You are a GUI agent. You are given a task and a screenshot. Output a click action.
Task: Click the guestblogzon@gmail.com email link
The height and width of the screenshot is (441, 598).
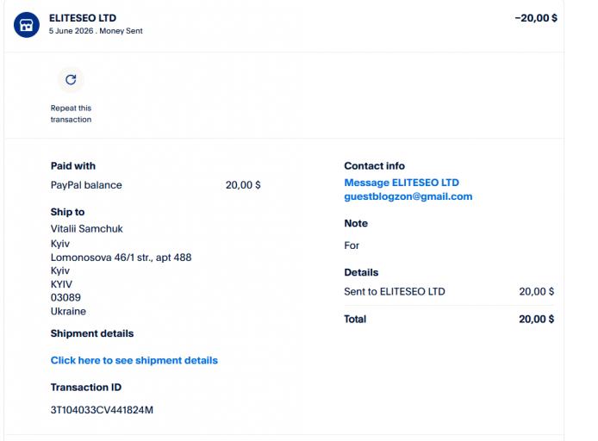coord(408,196)
